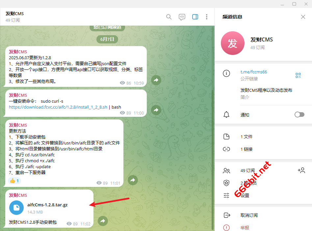Click the add subscriber person-plus icon
The width and height of the screenshot is (312, 231).
[x=301, y=170]
